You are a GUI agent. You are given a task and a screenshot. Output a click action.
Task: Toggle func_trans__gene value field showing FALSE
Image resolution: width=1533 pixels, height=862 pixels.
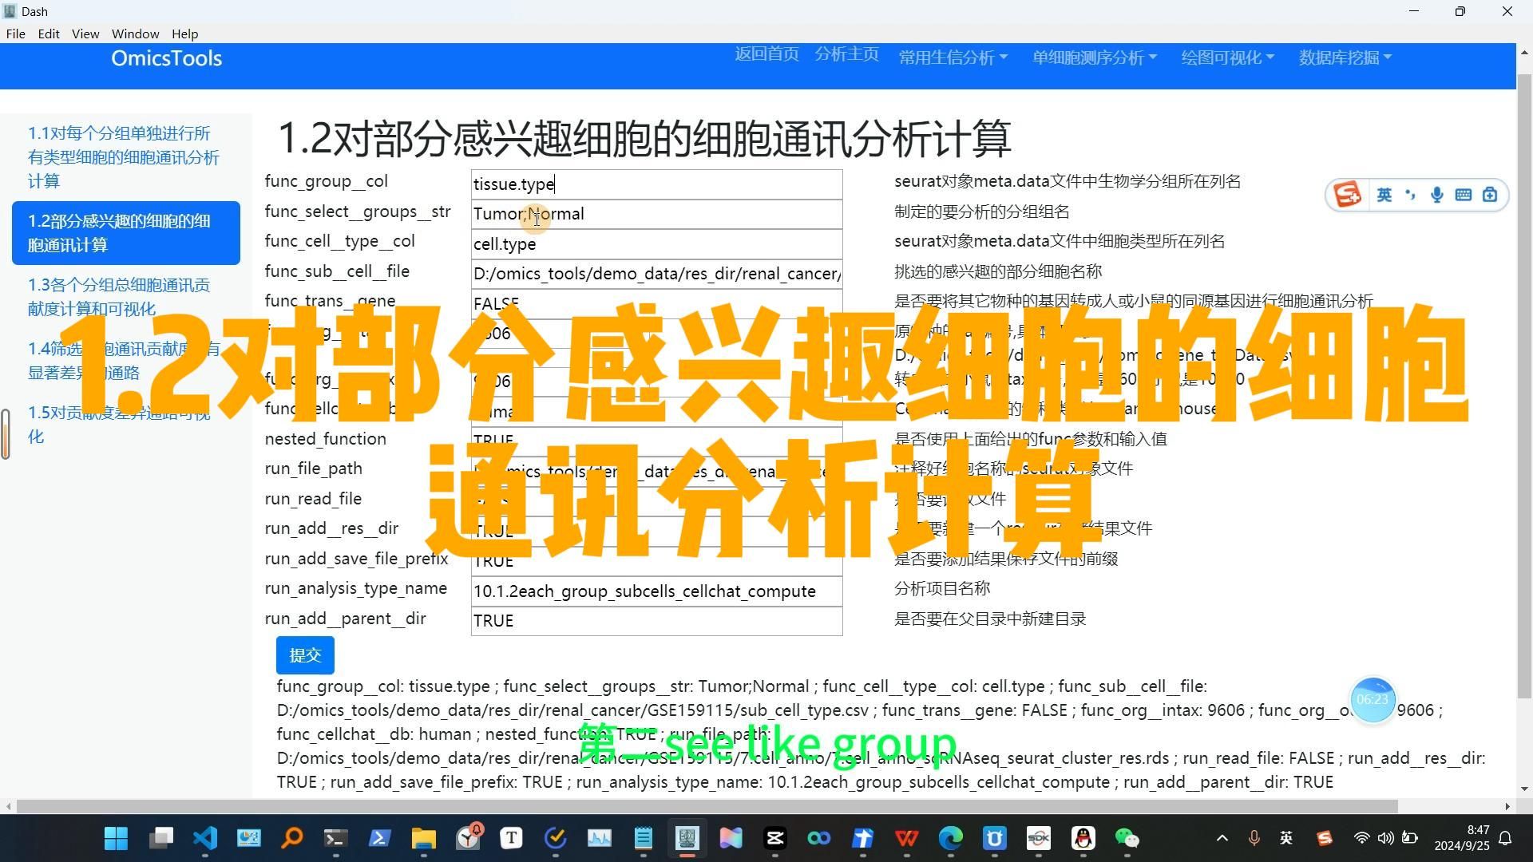pos(656,303)
